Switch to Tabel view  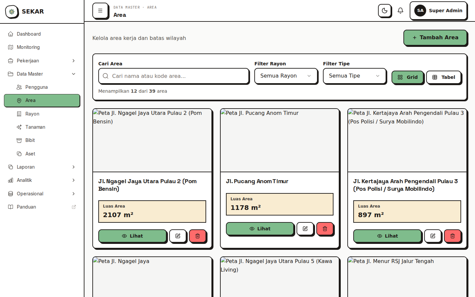point(444,77)
